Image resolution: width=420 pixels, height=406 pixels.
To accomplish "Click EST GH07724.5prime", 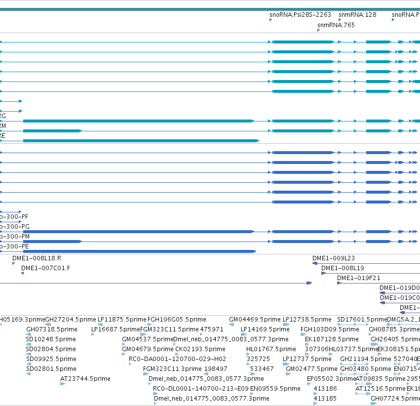I will [395, 399].
